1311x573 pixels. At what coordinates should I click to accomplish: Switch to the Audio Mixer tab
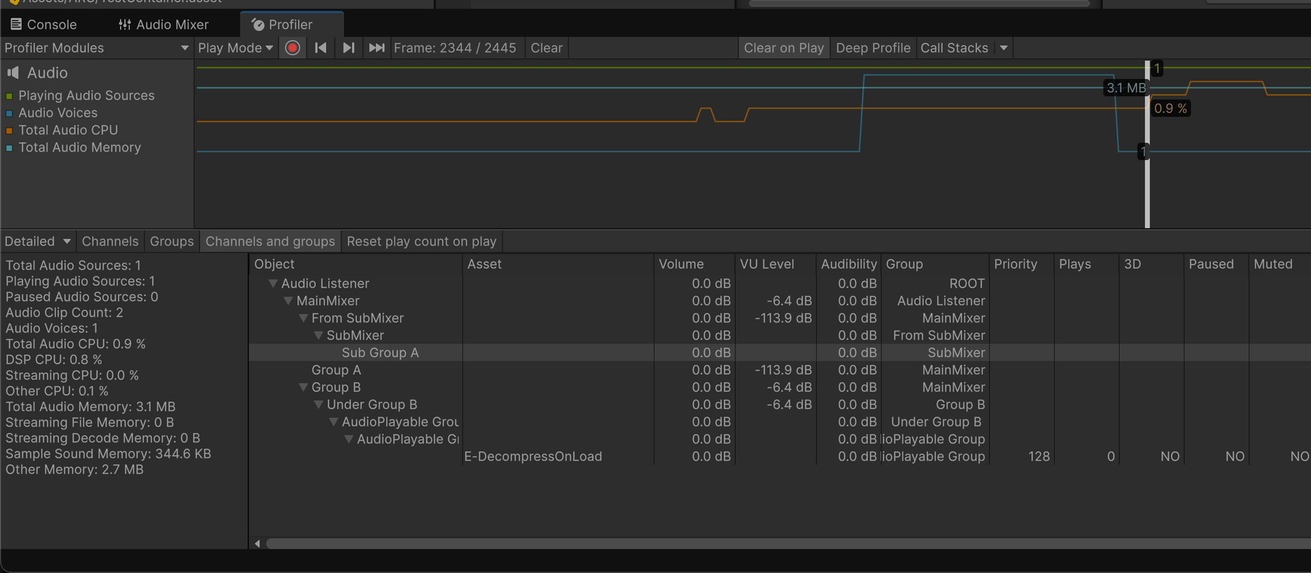164,25
